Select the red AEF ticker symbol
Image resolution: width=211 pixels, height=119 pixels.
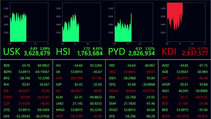coord(165,78)
